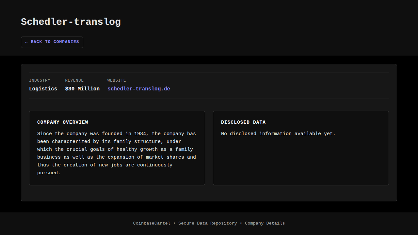Click the Back to Companies button
Image resolution: width=418 pixels, height=235 pixels.
(52, 42)
